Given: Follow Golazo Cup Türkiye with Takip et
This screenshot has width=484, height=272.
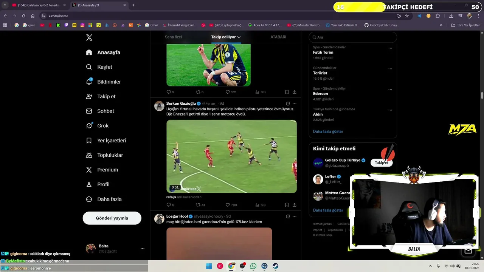Looking at the screenshot, I should pyautogui.click(x=382, y=163).
